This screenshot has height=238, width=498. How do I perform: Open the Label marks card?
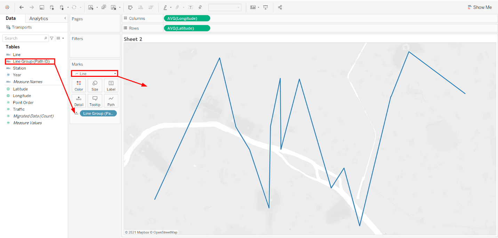(x=111, y=86)
